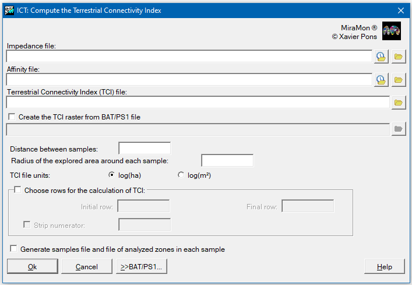Viewport: 412px width, 285px height.
Task: Select log(m²) TCI file units
Action: pos(181,175)
